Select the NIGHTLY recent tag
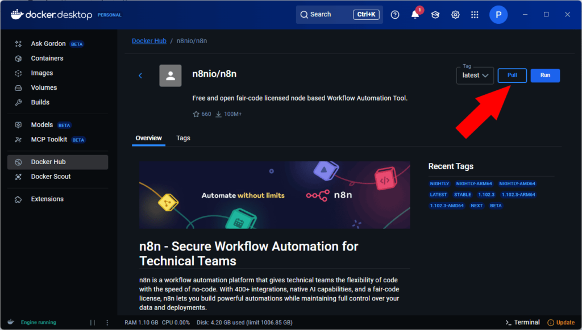Screen dimensions: 582x330 pyautogui.click(x=439, y=183)
